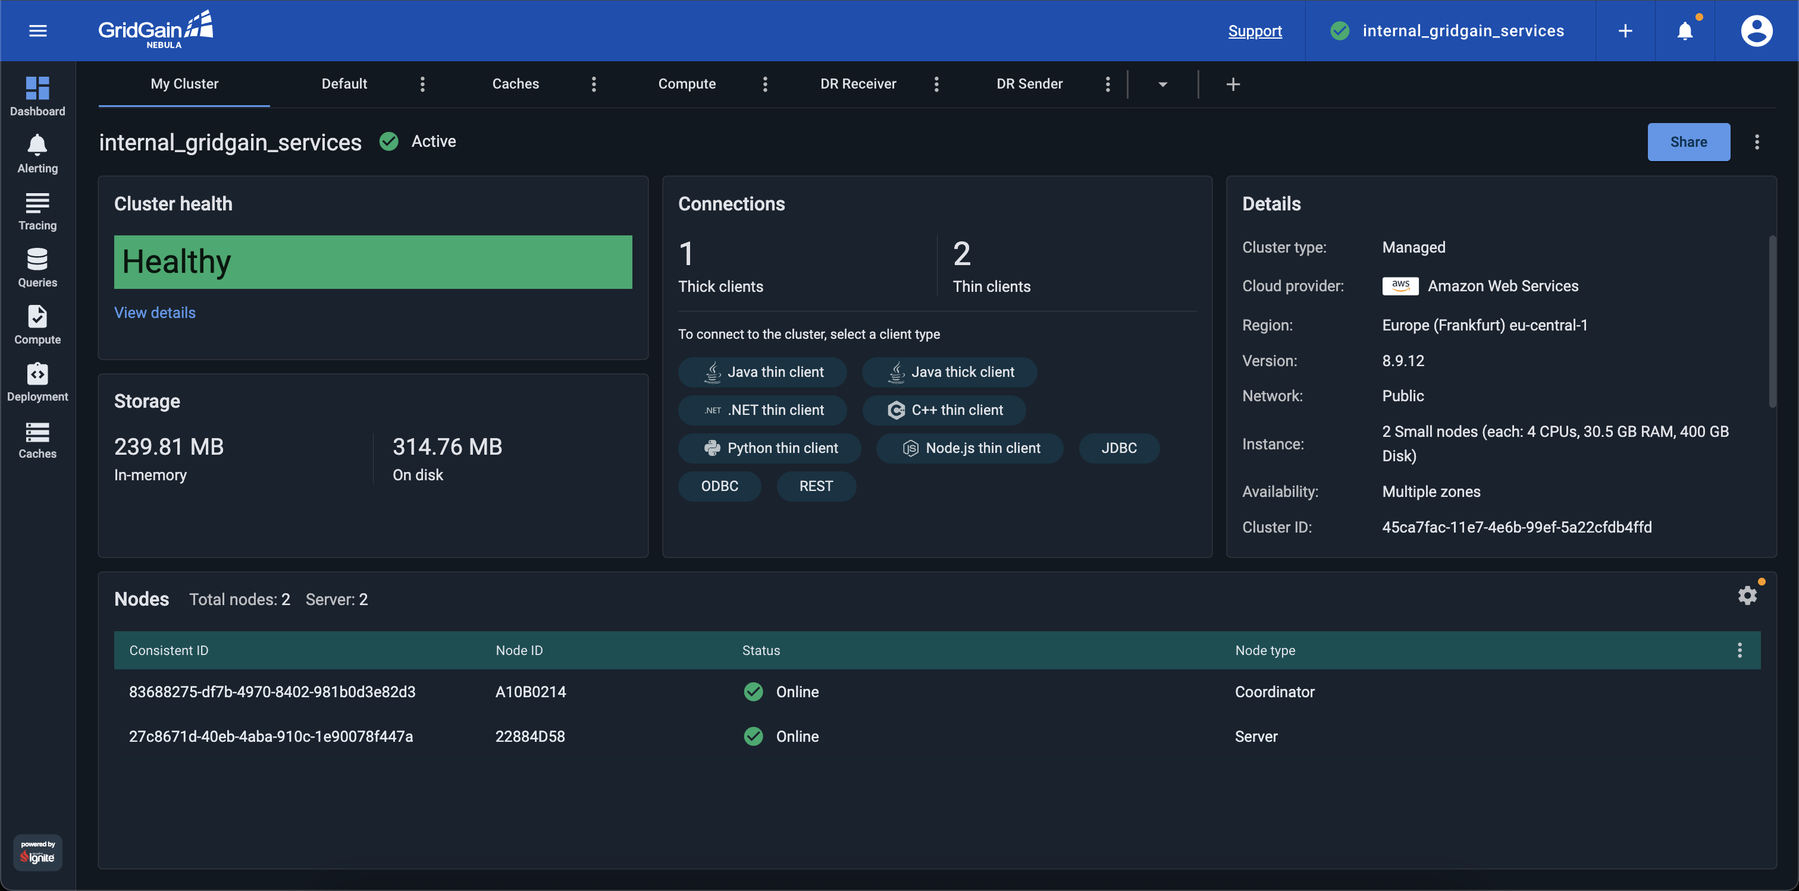This screenshot has height=891, width=1799.
Task: Select Java thin client
Action: coord(763,372)
